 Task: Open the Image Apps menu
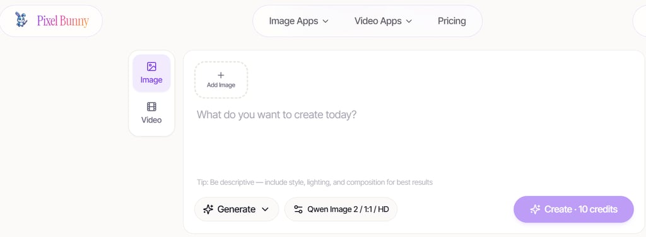click(x=298, y=21)
